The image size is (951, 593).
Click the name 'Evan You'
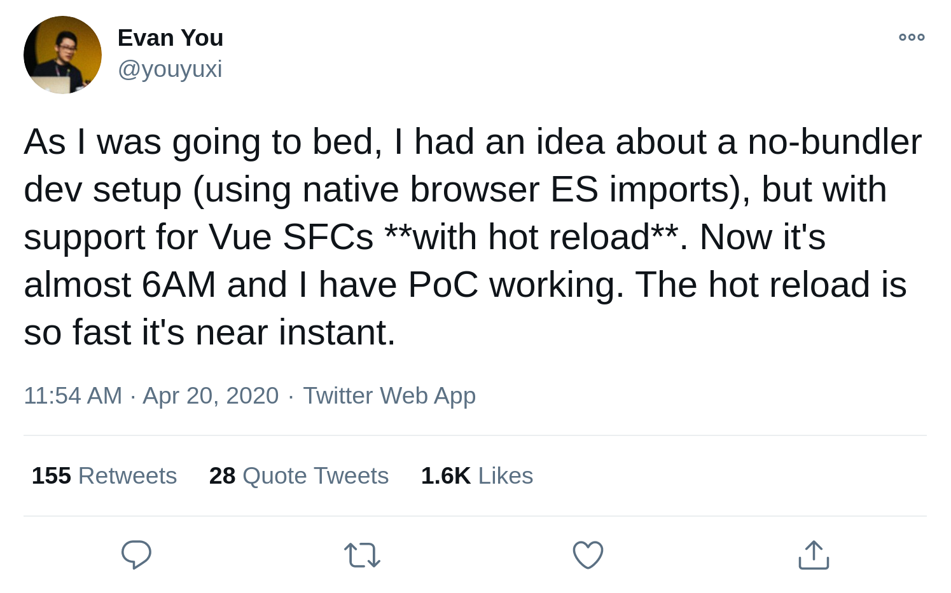(170, 37)
